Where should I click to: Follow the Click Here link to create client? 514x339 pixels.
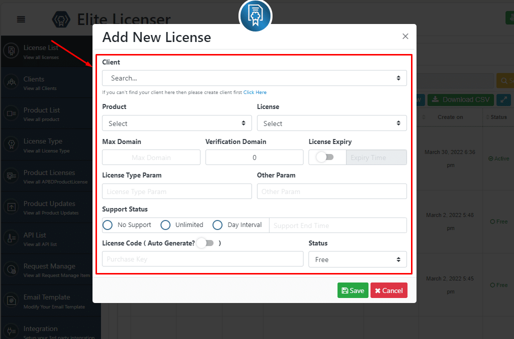coord(255,92)
